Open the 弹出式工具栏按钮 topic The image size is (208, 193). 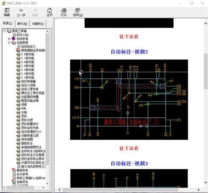(33, 93)
